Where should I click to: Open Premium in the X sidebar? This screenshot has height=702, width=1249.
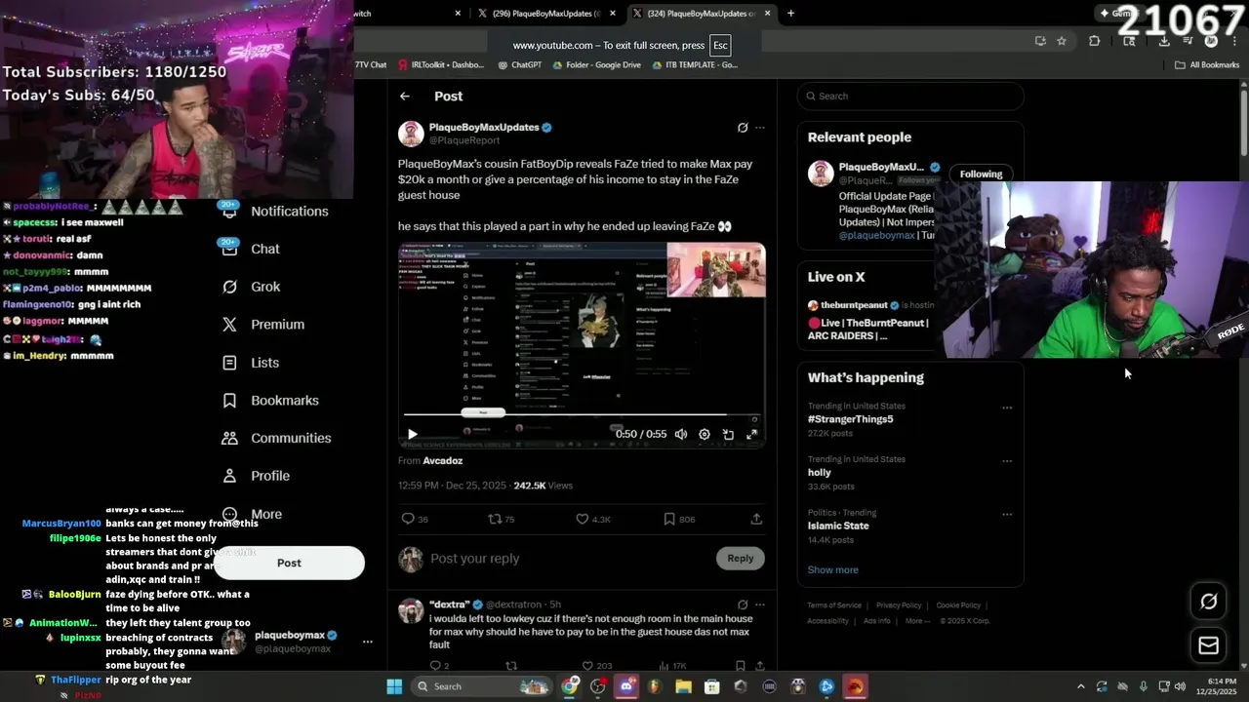(x=263, y=325)
